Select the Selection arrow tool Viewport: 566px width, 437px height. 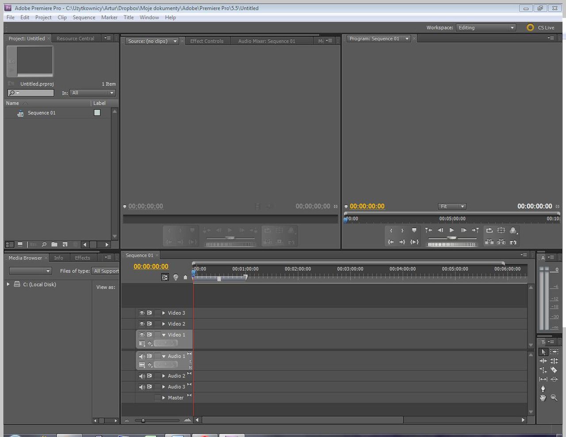click(x=543, y=352)
